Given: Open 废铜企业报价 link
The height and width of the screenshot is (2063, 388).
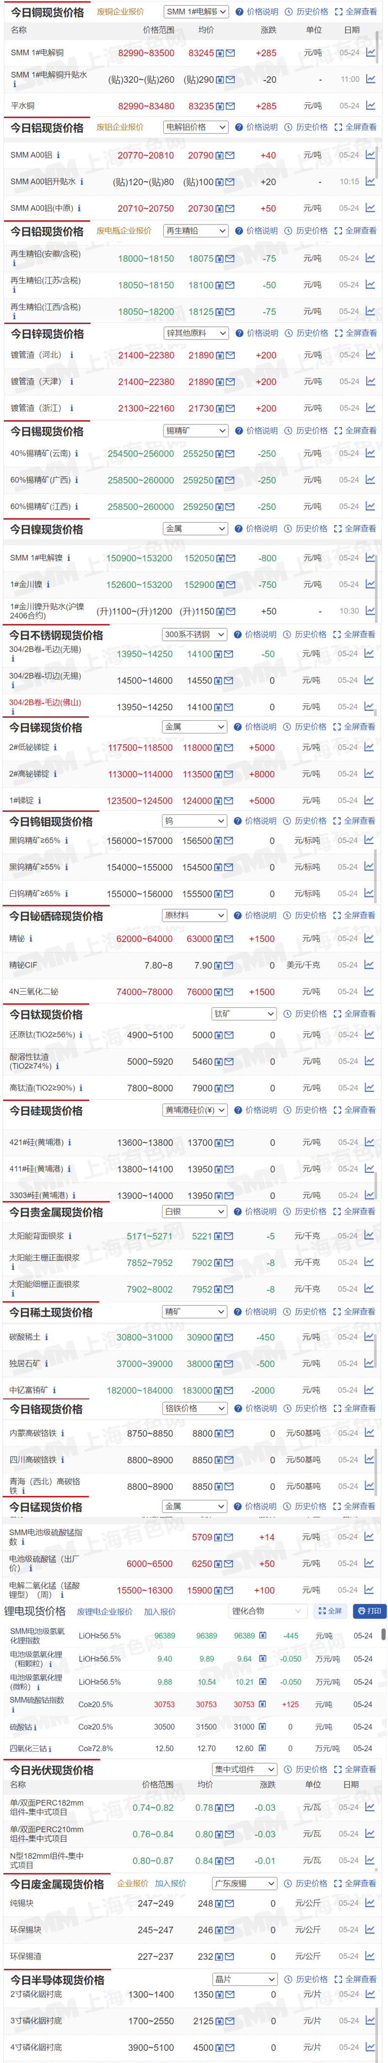Looking at the screenshot, I should (x=121, y=12).
